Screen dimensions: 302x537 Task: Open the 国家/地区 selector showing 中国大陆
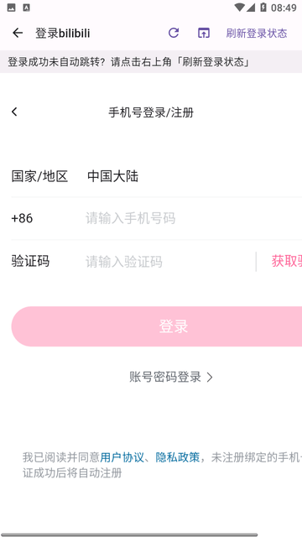click(x=157, y=177)
